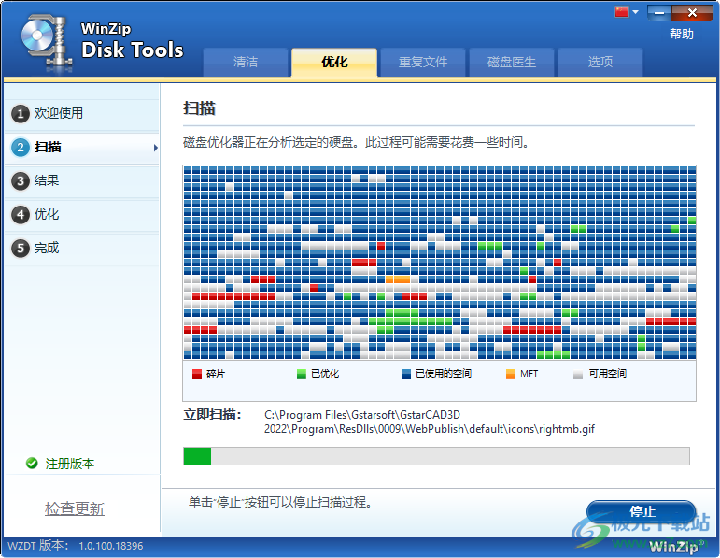Screen dimensions: 720x558
Task: Click the 扫描 page heading
Action: pyautogui.click(x=199, y=108)
